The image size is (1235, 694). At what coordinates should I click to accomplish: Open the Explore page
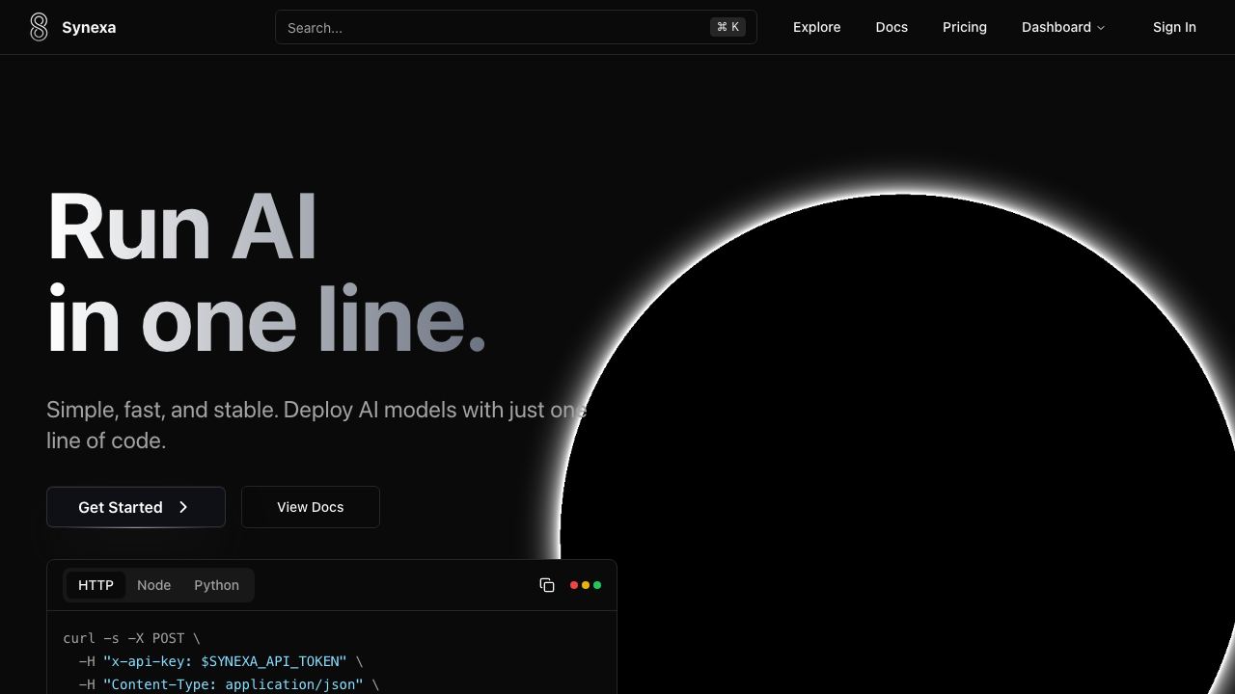coord(816,27)
